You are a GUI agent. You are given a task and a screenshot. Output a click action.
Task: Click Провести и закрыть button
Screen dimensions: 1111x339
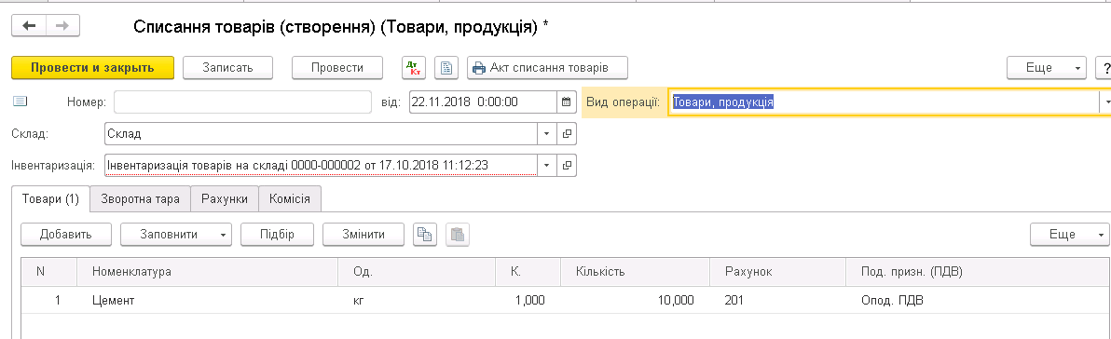pyautogui.click(x=93, y=68)
